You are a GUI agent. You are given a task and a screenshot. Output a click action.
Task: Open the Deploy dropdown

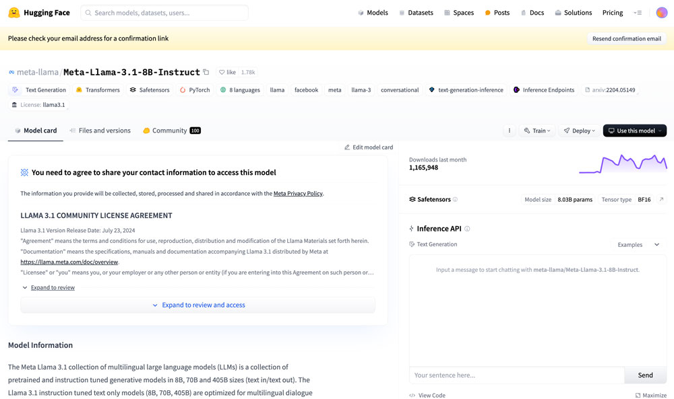pos(580,131)
